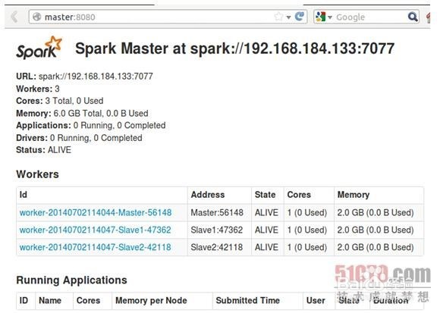This screenshot has width=440, height=313.
Task: Focus the master:8080 address bar
Action: tap(168, 17)
